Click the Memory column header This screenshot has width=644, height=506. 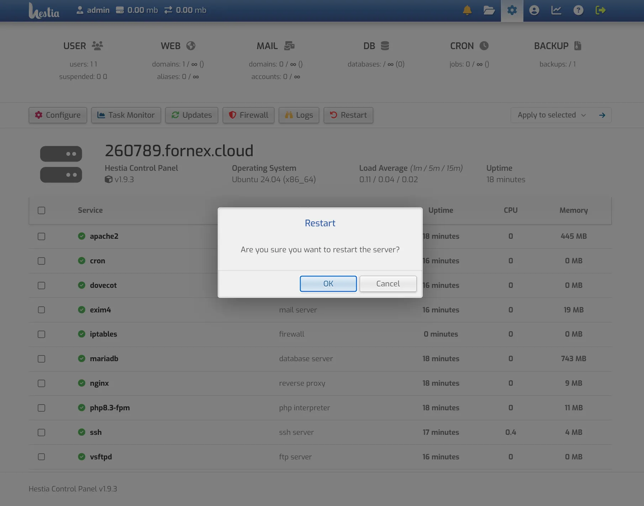click(574, 210)
